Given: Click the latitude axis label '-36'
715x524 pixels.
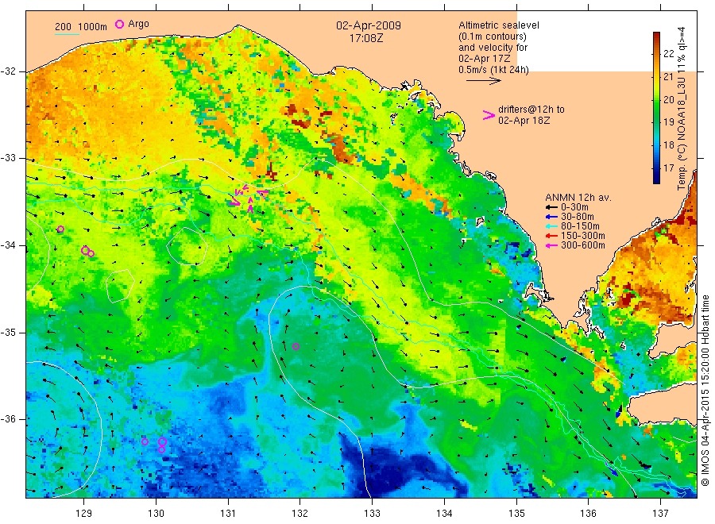Looking at the screenshot, I should point(8,419).
